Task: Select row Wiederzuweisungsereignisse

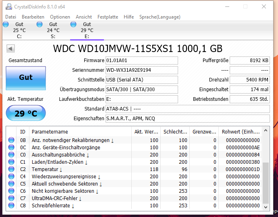Action: point(134,176)
